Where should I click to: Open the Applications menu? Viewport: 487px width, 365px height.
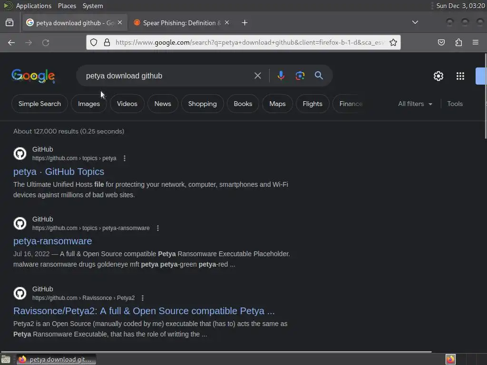click(34, 6)
